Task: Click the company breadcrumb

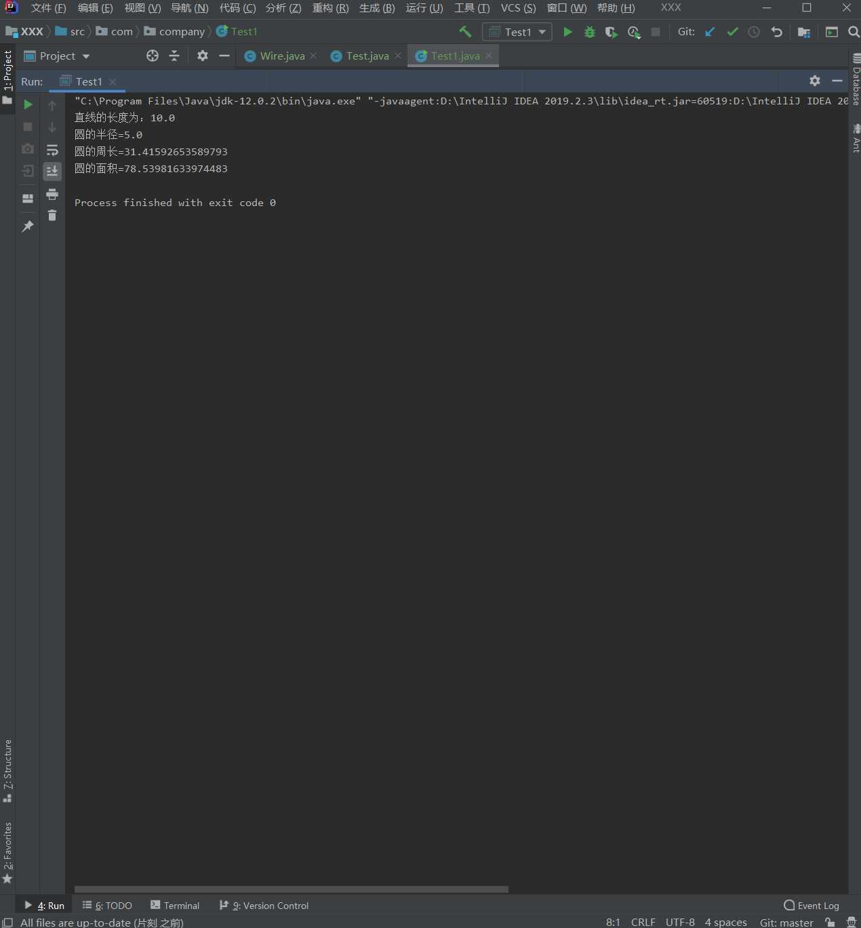Action: (x=175, y=32)
